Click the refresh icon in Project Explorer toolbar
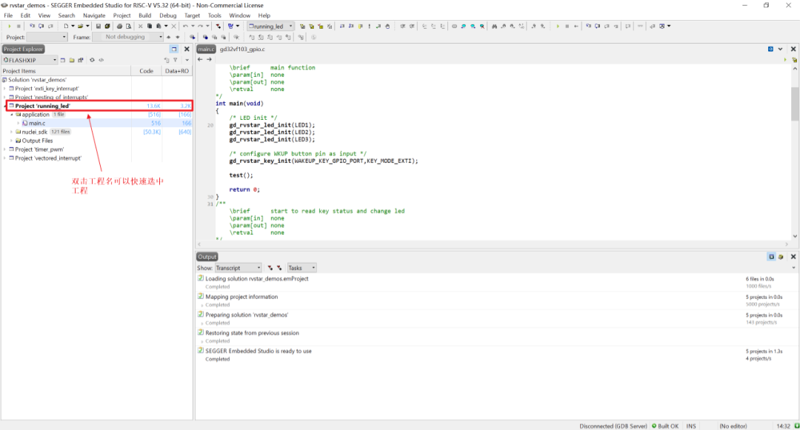 point(93,60)
